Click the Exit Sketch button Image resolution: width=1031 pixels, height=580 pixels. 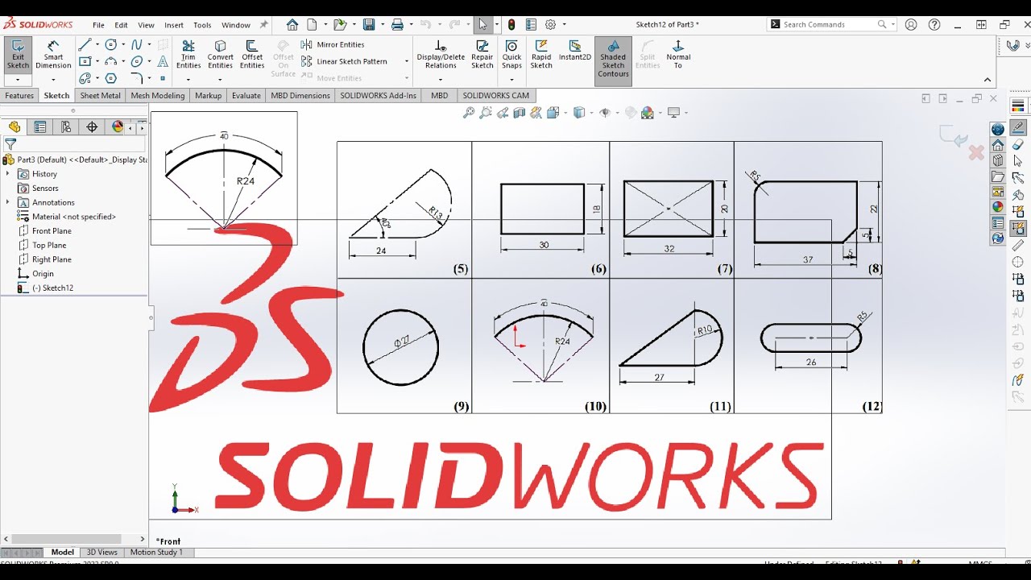click(18, 55)
